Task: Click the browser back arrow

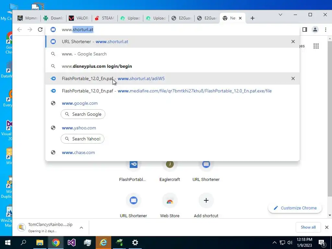Action: [x=19, y=30]
